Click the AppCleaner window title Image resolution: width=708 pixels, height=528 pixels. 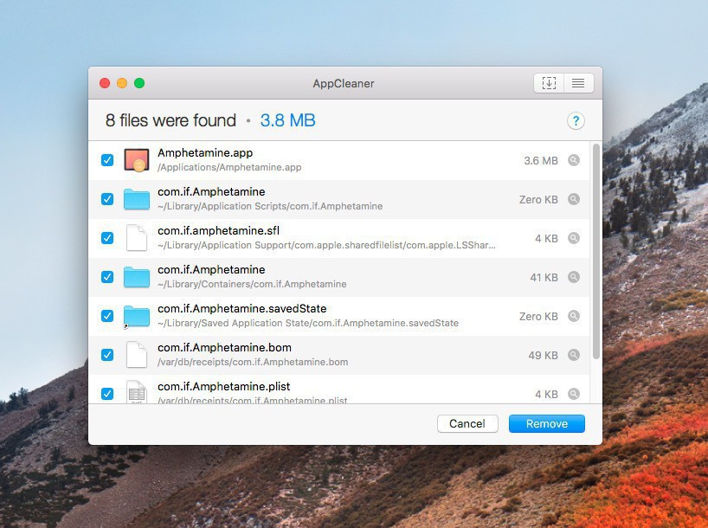coord(344,84)
